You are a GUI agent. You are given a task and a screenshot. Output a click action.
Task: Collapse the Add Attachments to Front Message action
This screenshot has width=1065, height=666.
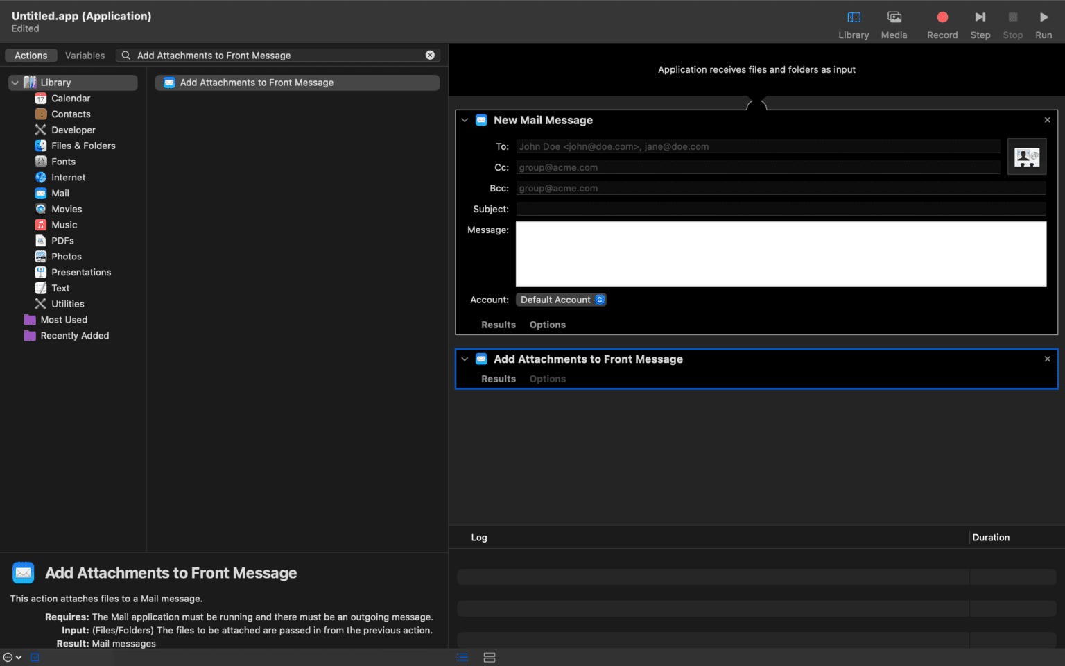click(465, 359)
